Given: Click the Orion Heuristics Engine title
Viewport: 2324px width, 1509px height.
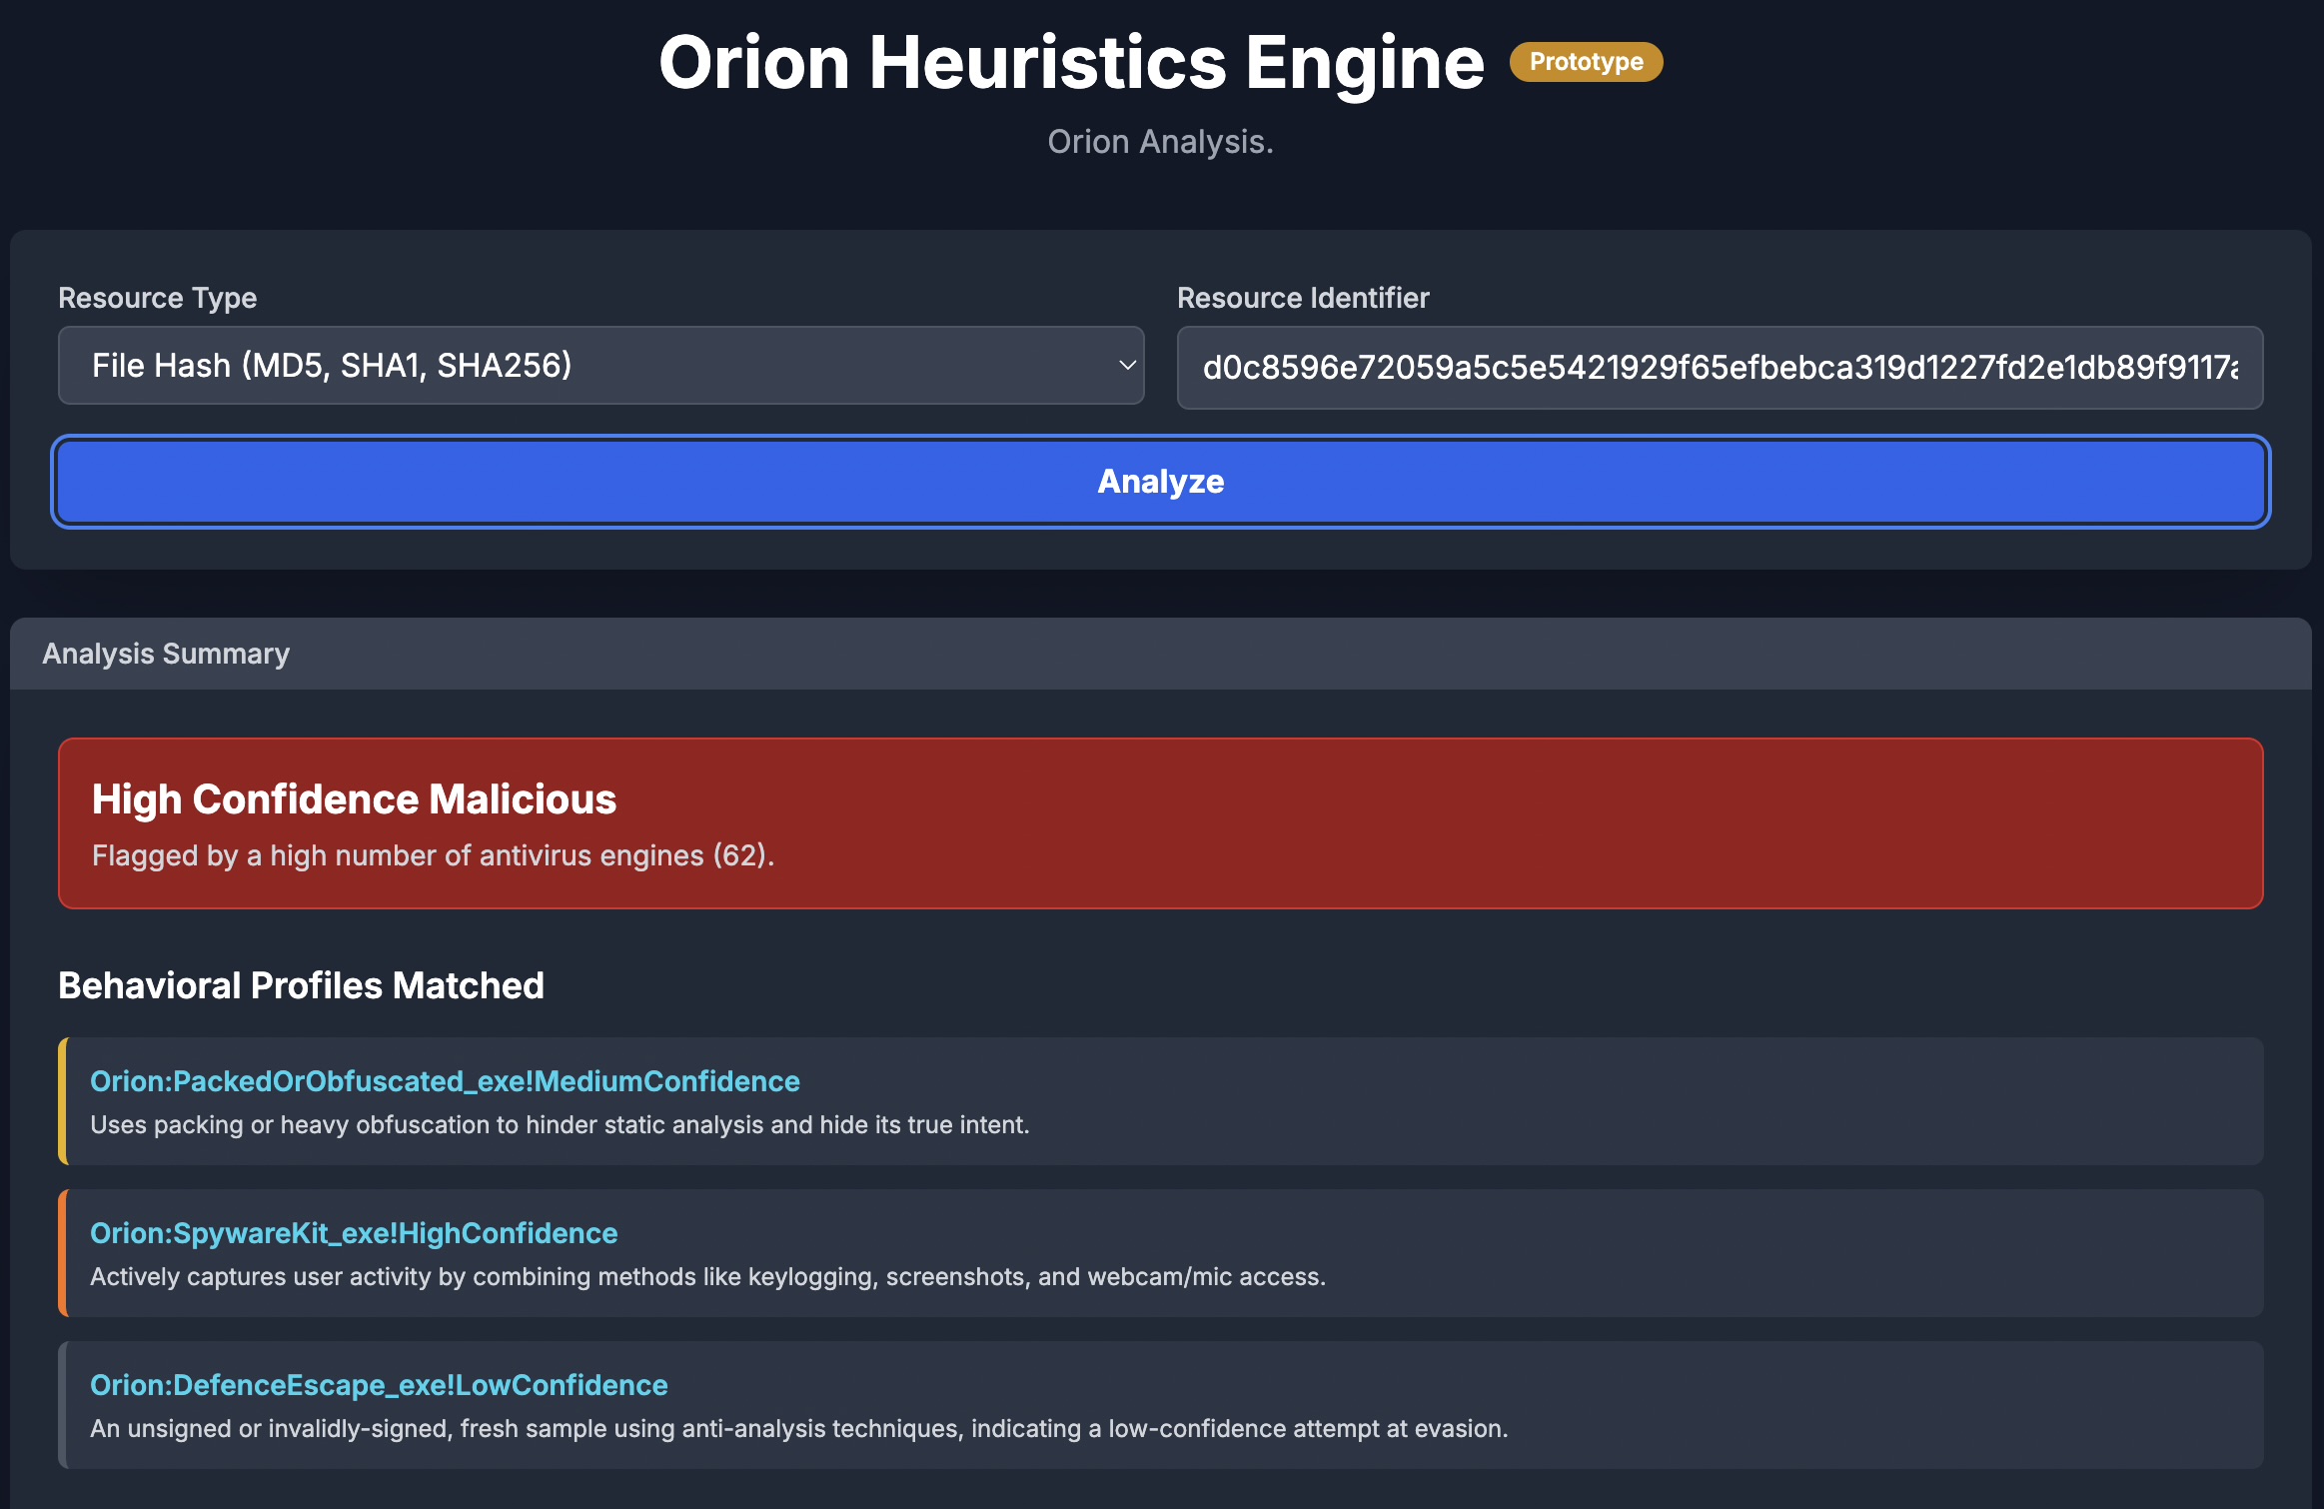Looking at the screenshot, I should (1071, 63).
